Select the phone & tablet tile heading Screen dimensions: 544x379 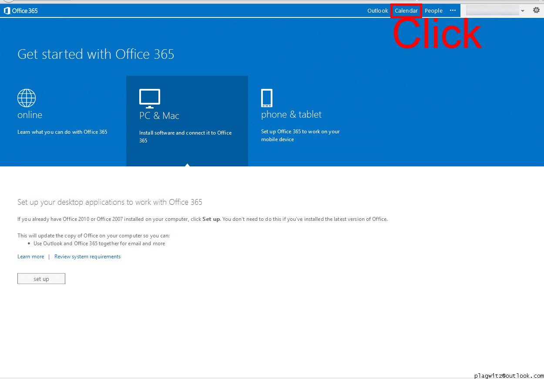coord(291,115)
